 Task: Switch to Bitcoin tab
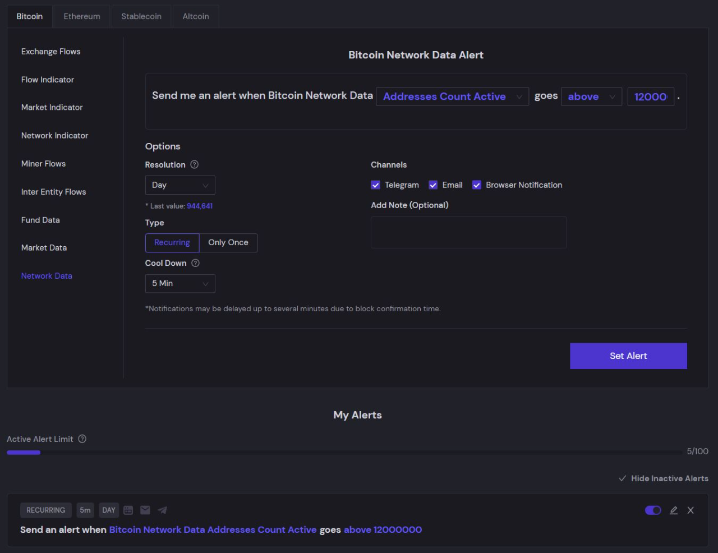pyautogui.click(x=30, y=16)
